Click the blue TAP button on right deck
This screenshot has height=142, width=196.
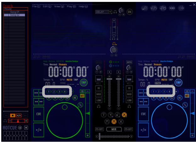click(178, 83)
